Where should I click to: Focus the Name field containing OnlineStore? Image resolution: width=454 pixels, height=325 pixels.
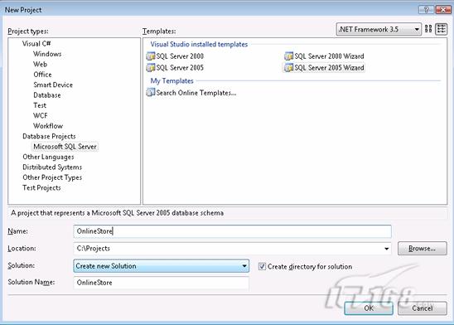tap(233, 231)
